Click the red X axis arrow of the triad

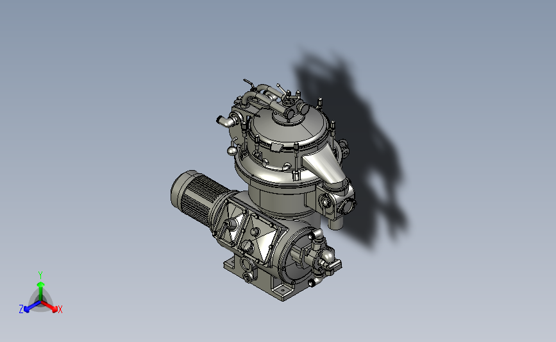pyautogui.click(x=50, y=306)
